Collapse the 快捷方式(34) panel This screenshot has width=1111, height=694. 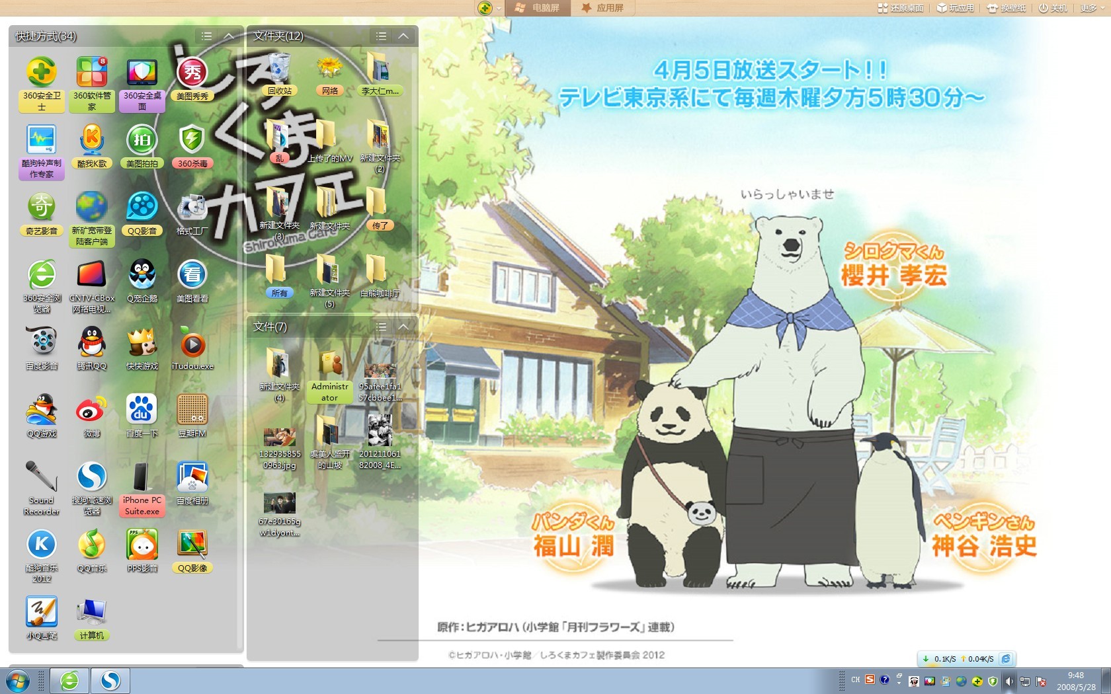[229, 36]
